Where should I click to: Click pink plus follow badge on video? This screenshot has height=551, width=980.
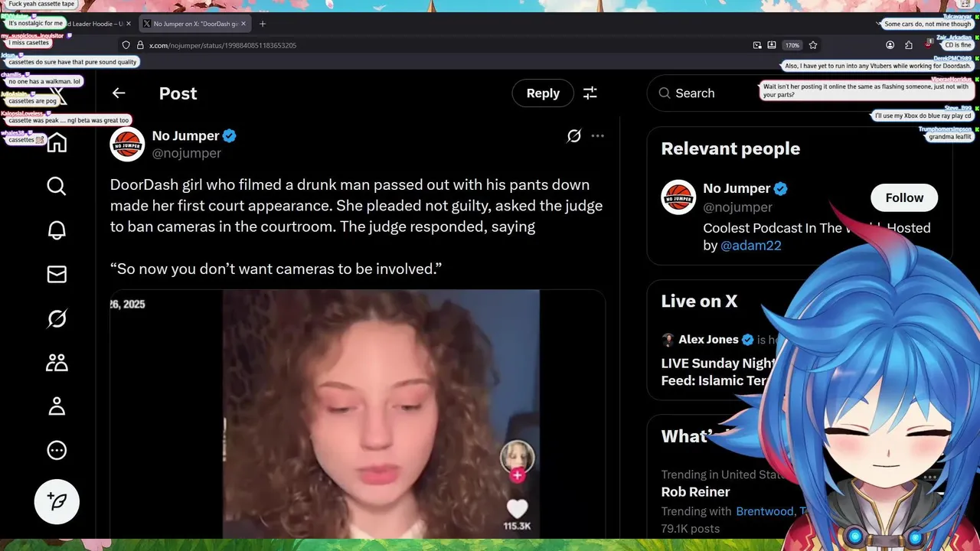tap(518, 475)
